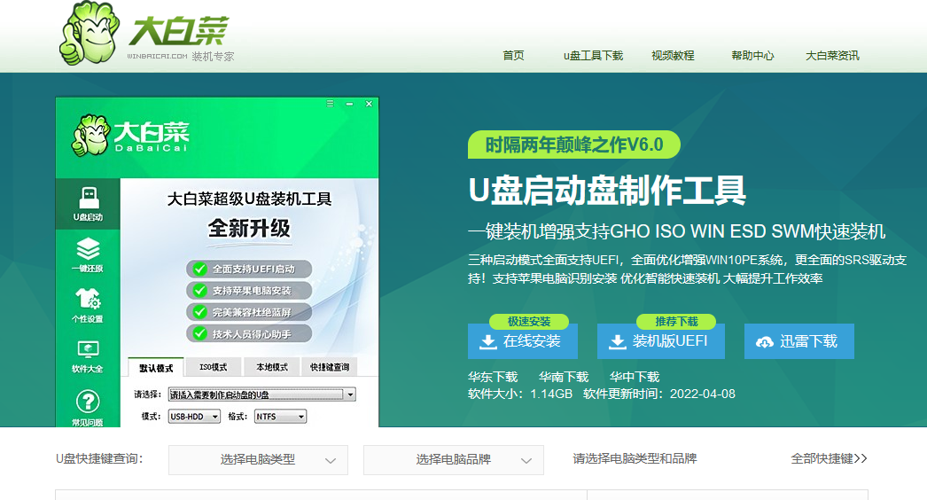
Task: Open 个性设置 shirt icon
Action: [88, 304]
